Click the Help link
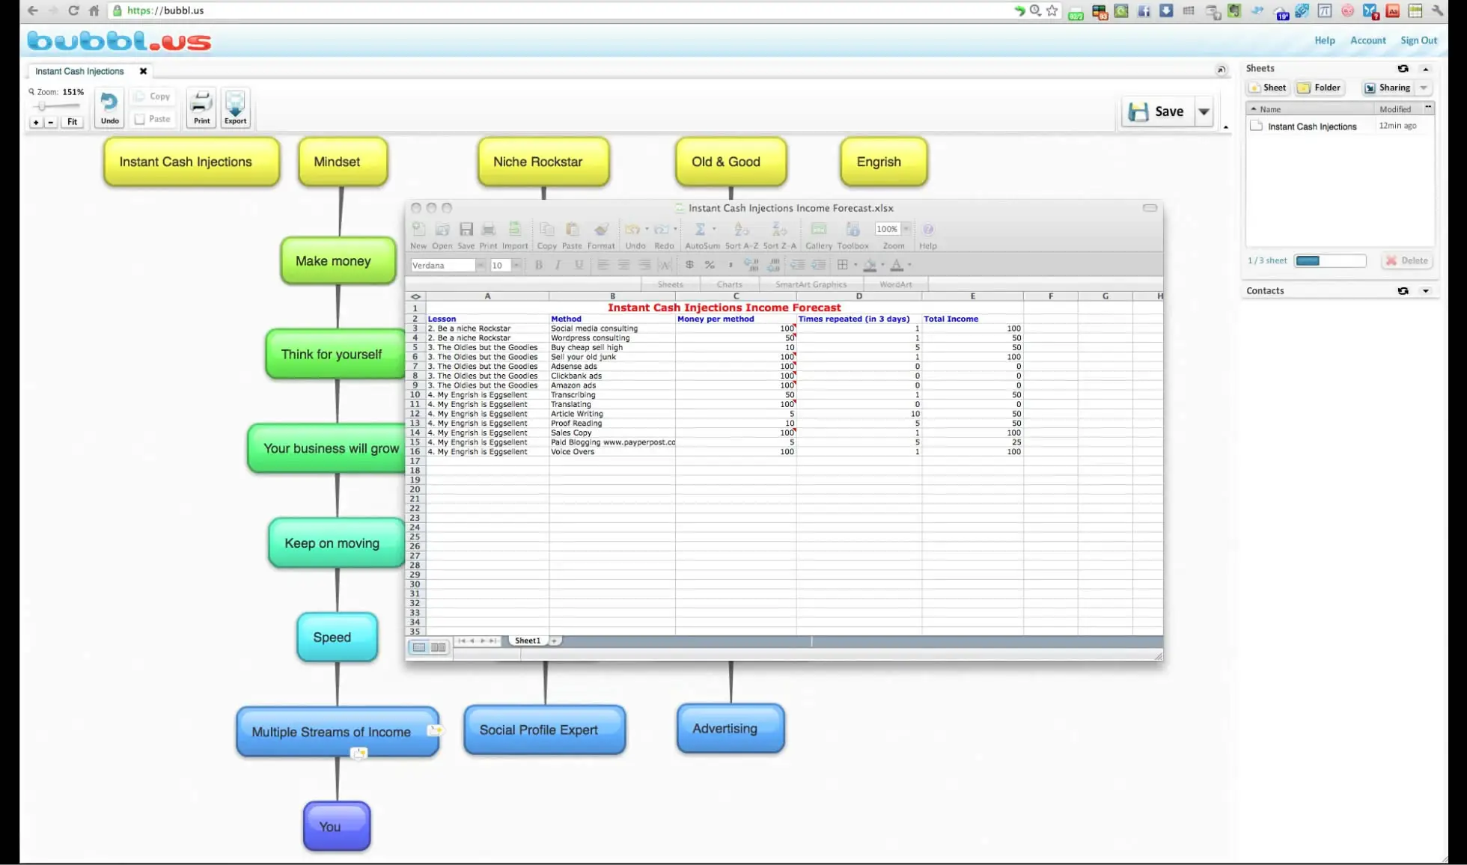 [1324, 40]
